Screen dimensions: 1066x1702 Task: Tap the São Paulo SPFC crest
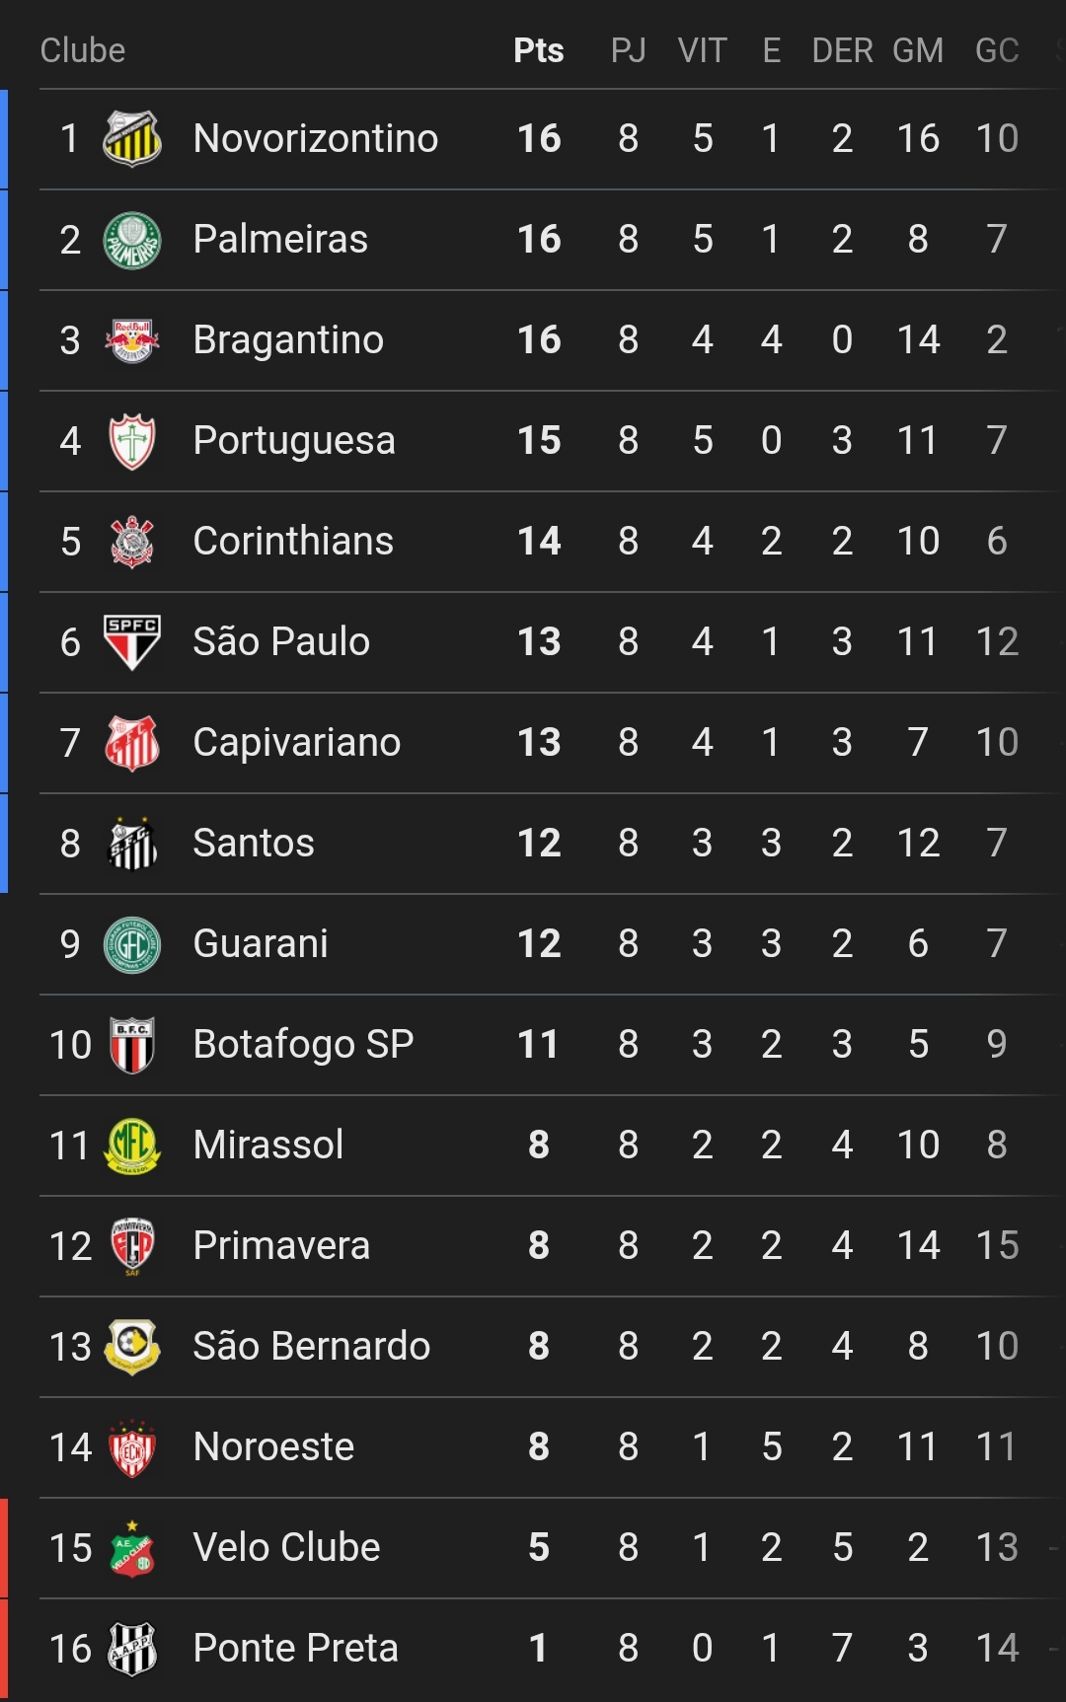coord(132,642)
